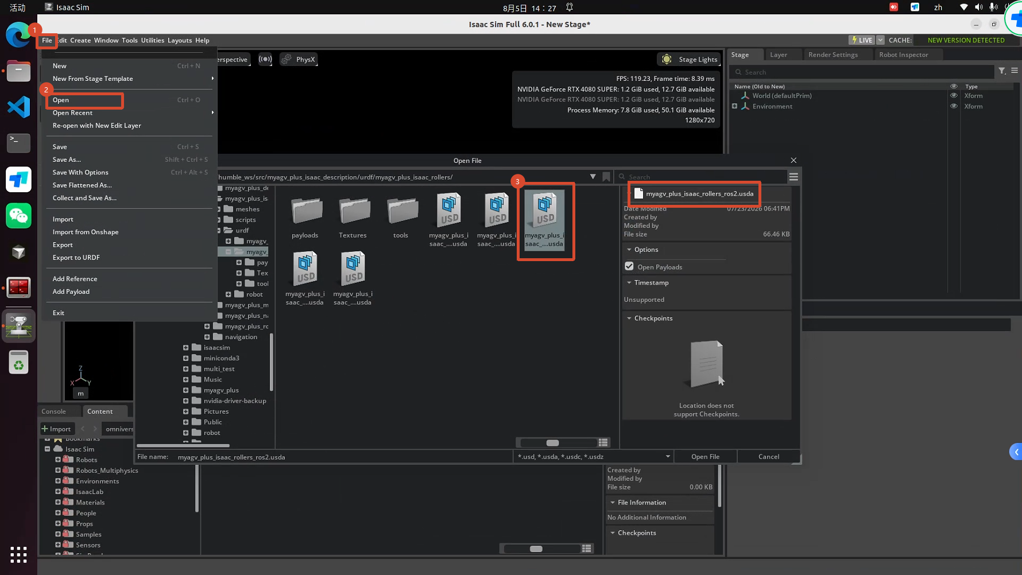Expand the Robots folder in Content

pos(57,460)
